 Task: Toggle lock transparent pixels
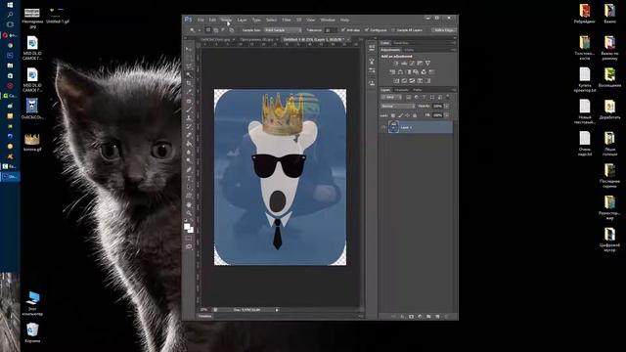coord(393,115)
